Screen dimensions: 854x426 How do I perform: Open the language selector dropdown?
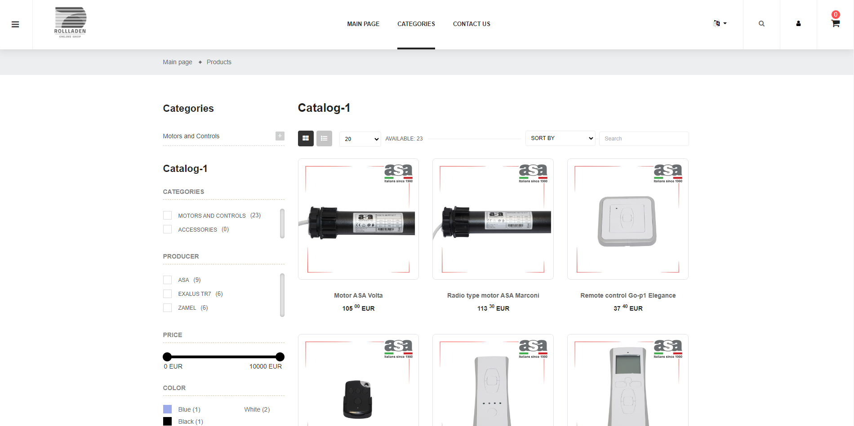[x=720, y=24]
